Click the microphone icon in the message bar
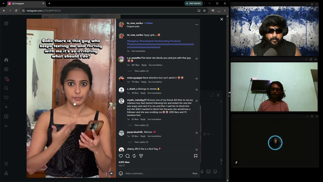Screen dimensions: 323x182 coord(202,172)
